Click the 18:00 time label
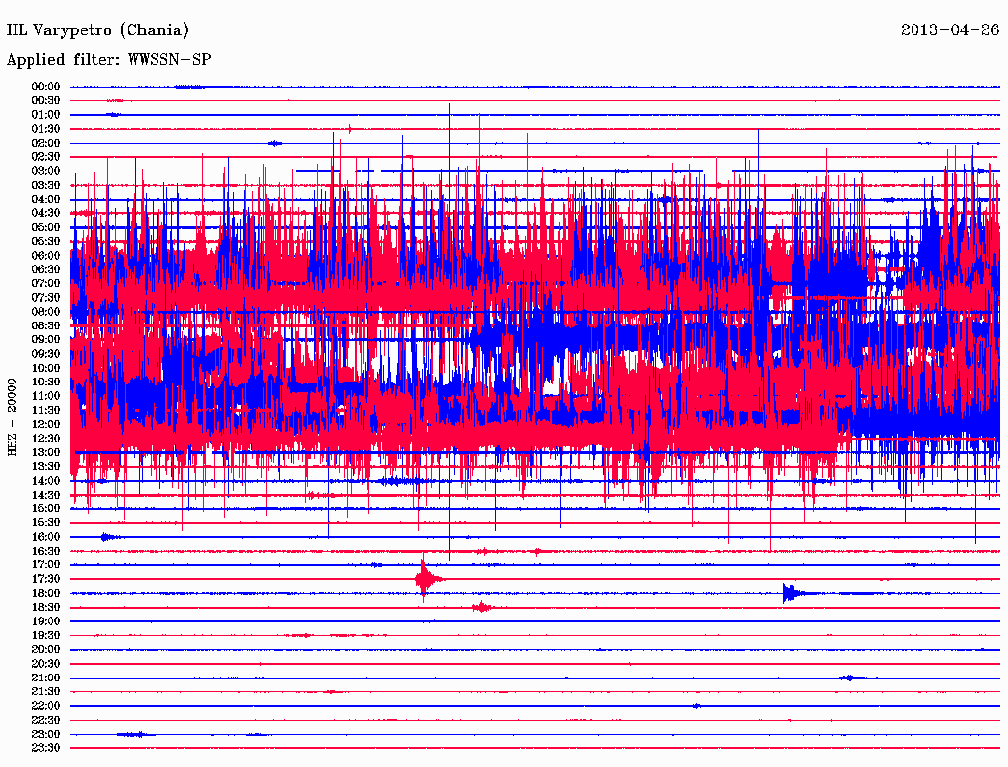The height and width of the screenshot is (767, 1008). [45, 594]
